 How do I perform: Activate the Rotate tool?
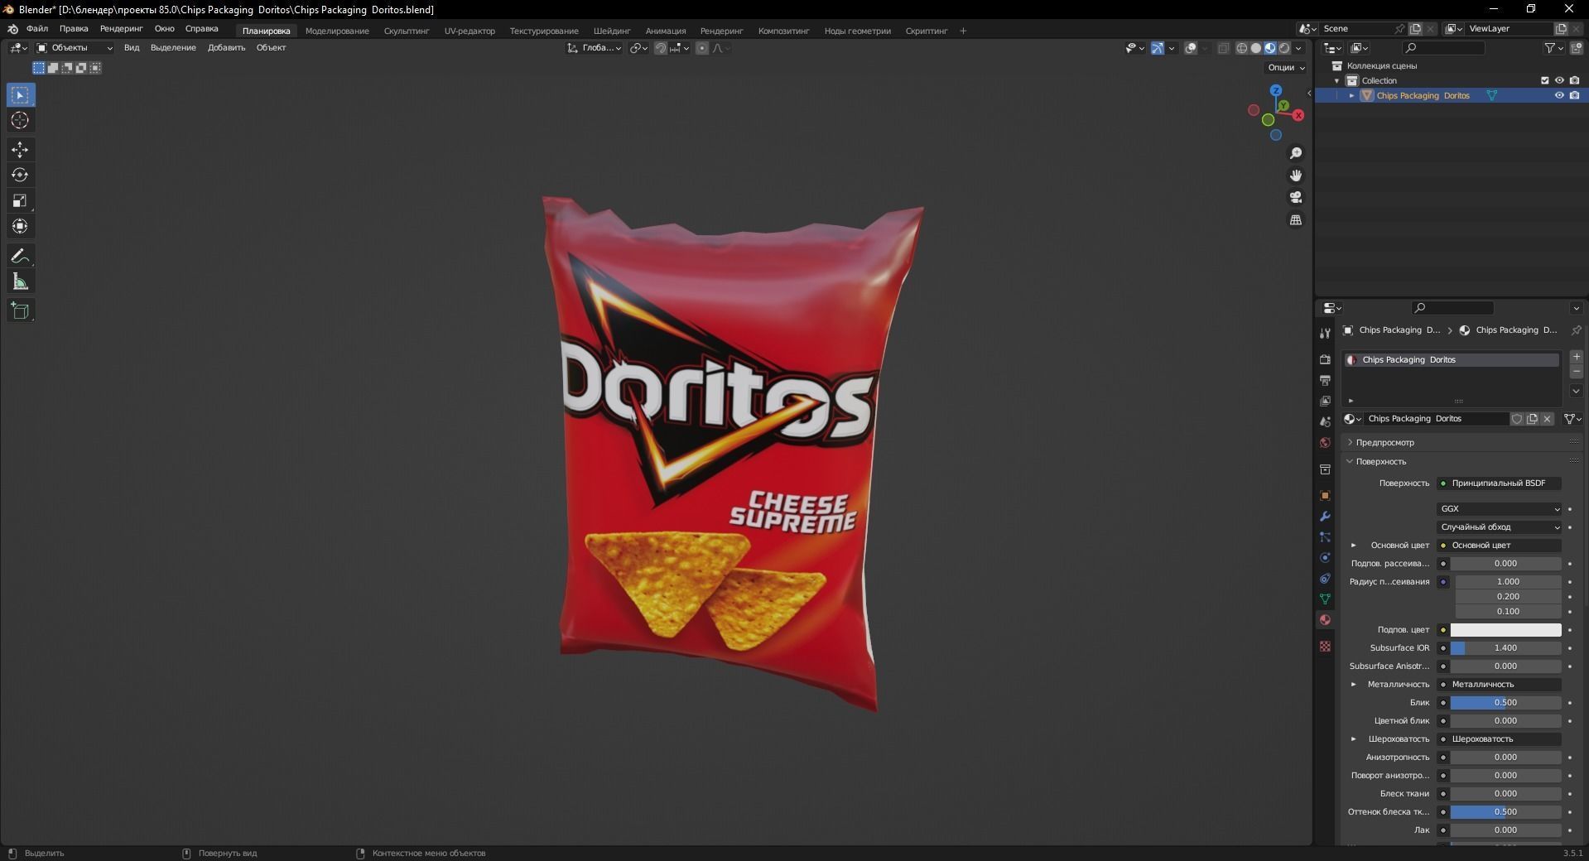click(x=20, y=176)
